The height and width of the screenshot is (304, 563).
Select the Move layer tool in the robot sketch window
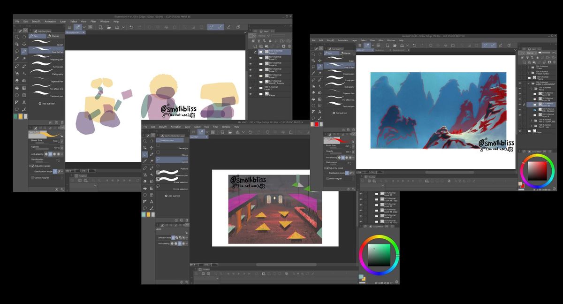[24, 44]
